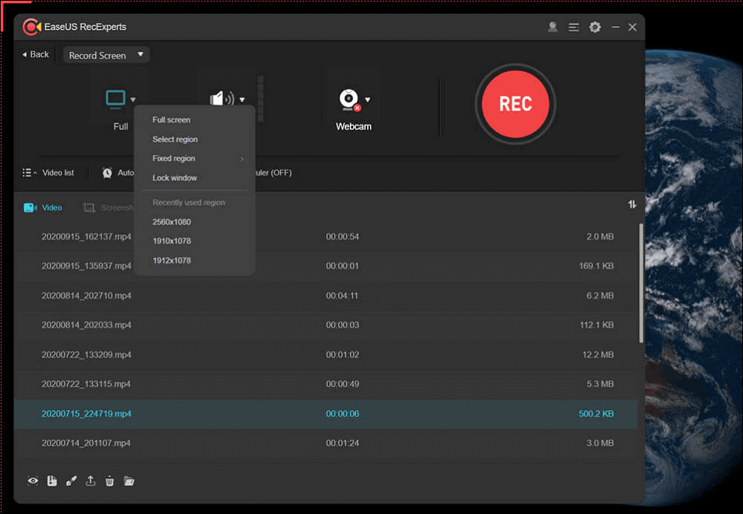Go back with the Back button
This screenshot has width=743, height=514.
36,54
